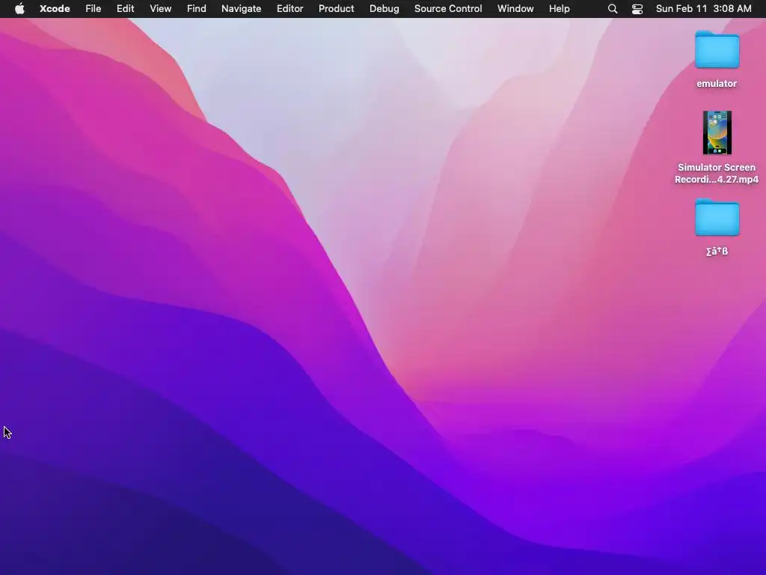
Task: Click Simulator Screen Recording file name
Action: [717, 173]
